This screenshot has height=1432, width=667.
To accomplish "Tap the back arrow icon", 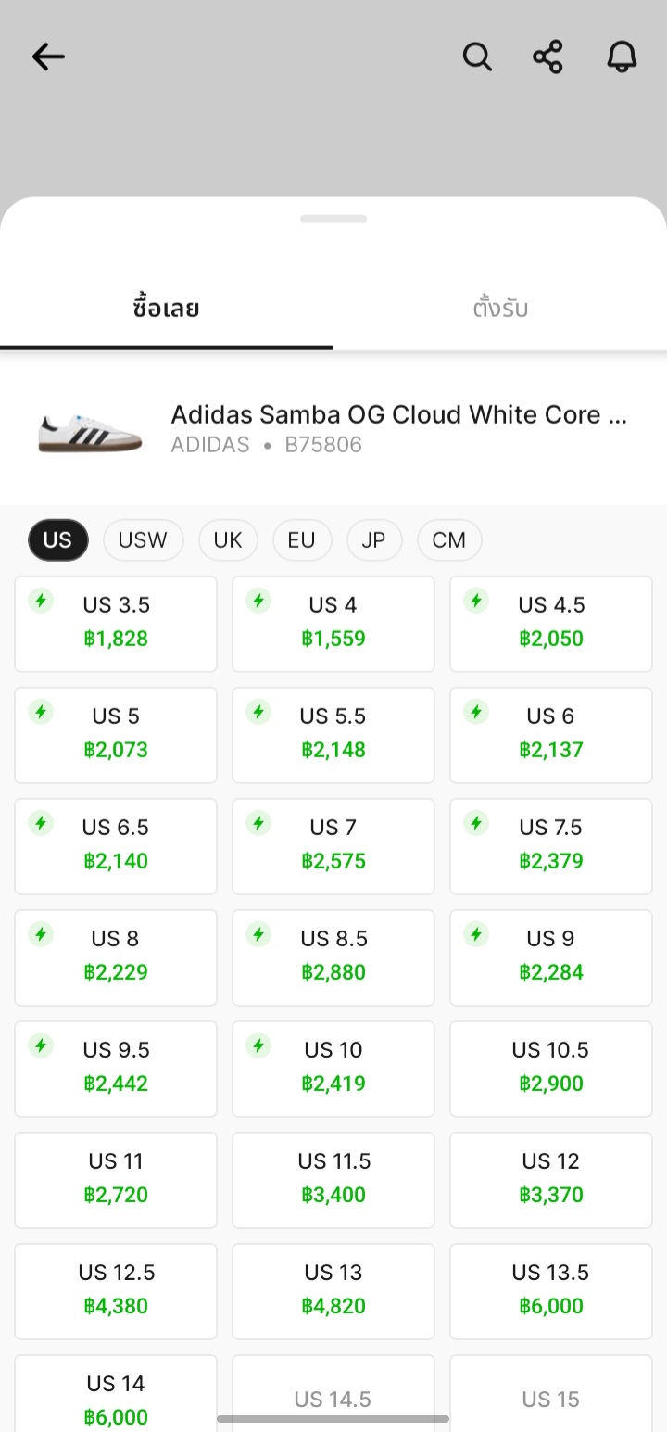I will (48, 57).
